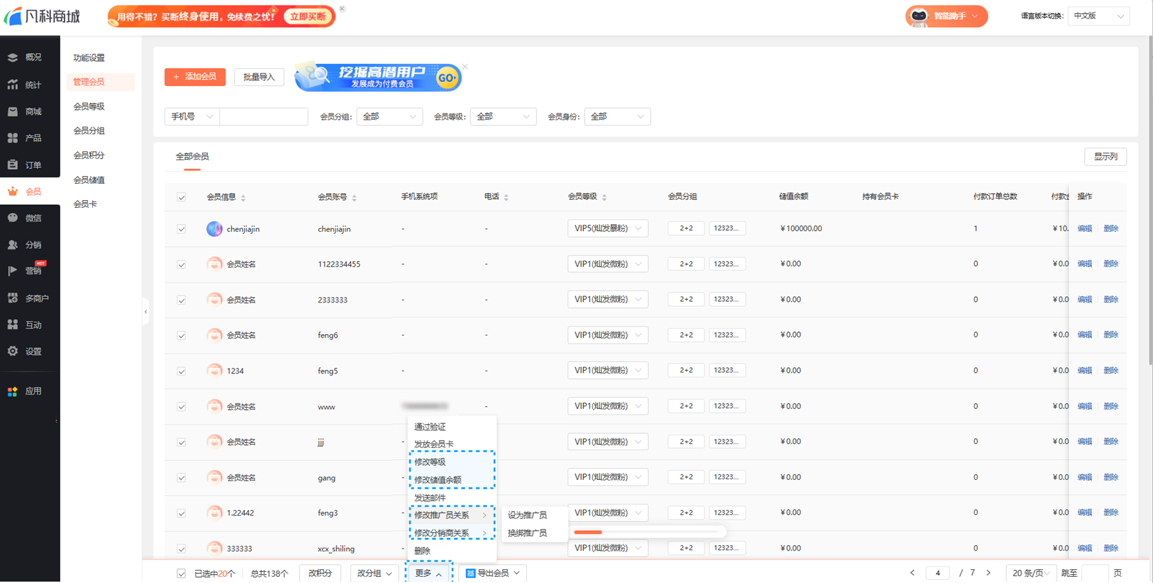Open the 多商户 multi-merchant sidebar icon
1153x583 pixels.
pos(12,298)
